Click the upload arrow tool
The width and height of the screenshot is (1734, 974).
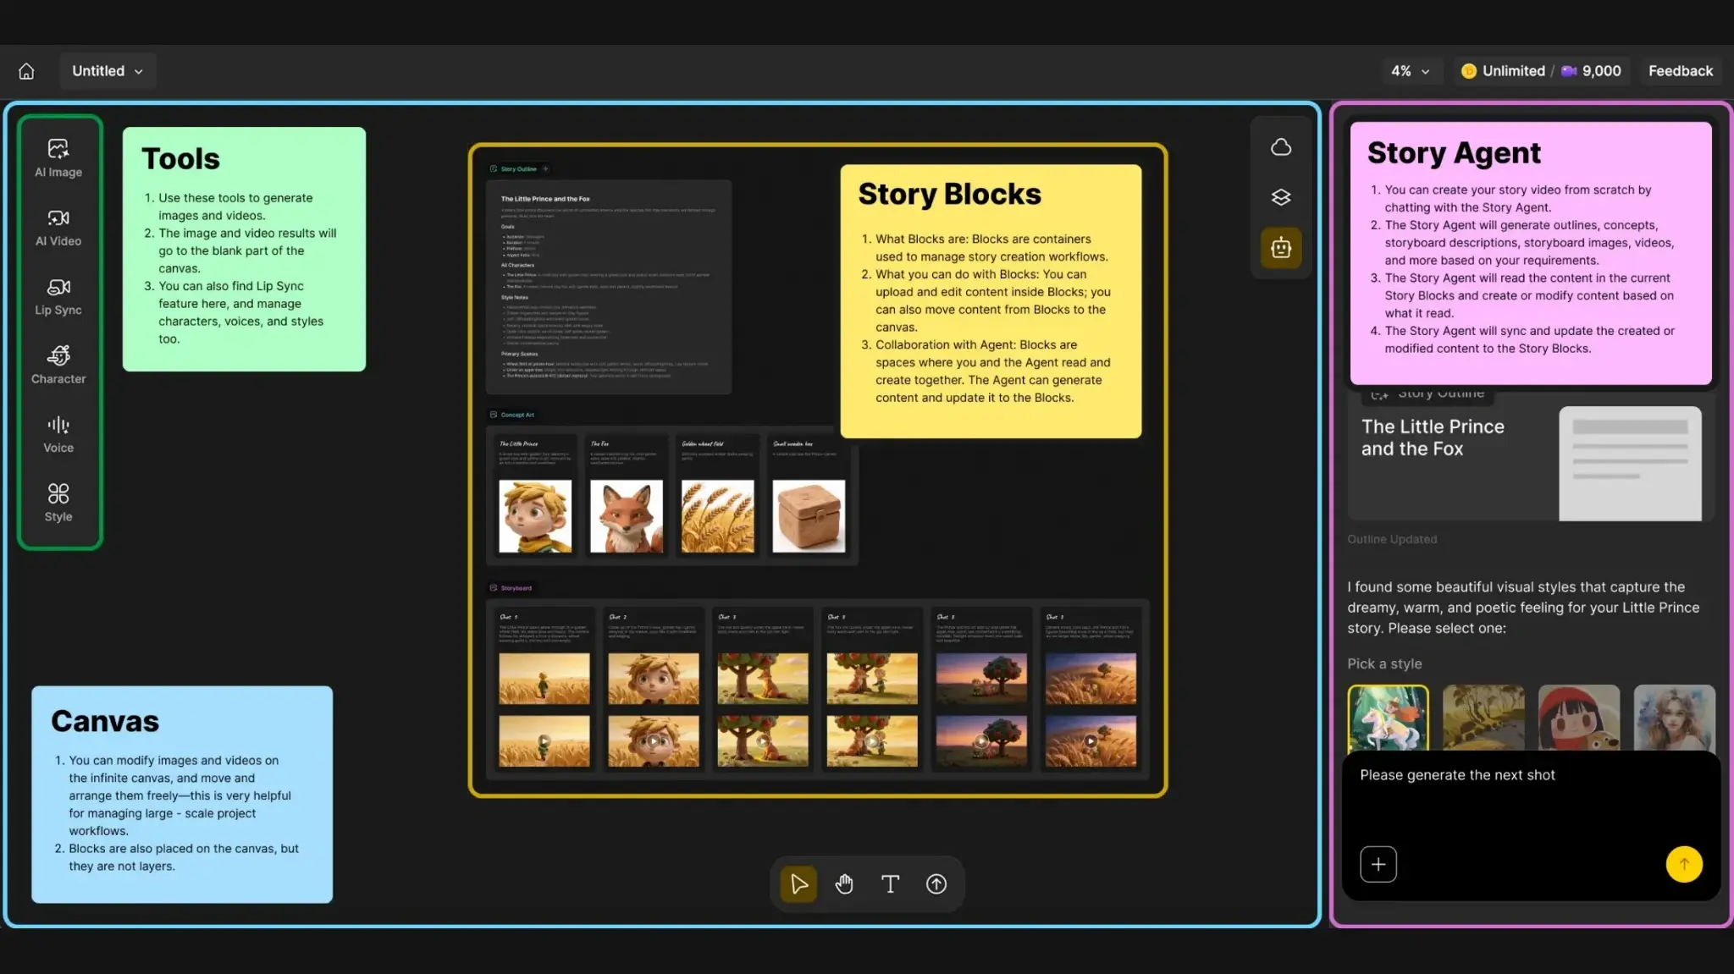pos(936,884)
